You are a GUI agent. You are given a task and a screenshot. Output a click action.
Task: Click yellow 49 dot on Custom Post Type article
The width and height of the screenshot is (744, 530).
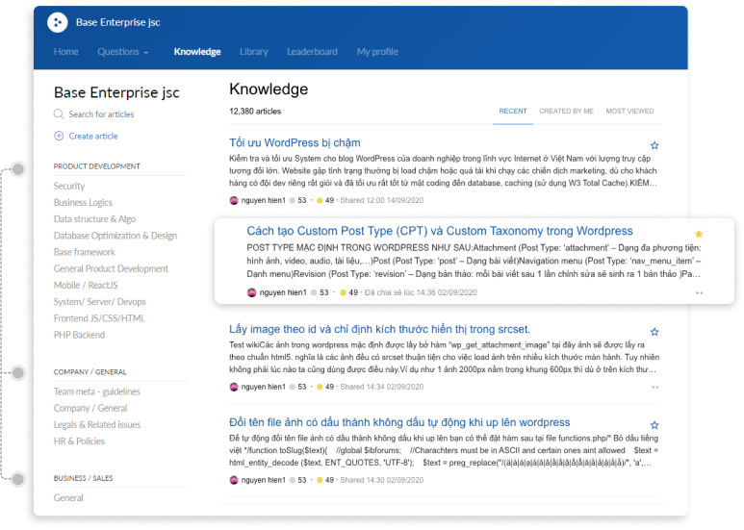click(343, 293)
